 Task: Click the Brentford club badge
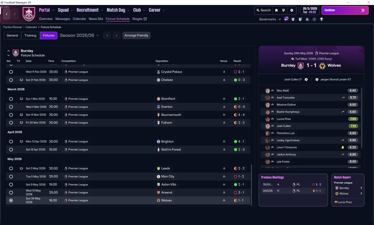tap(158, 99)
